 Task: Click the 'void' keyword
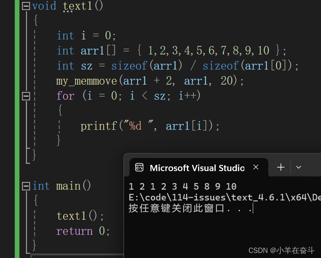[44, 6]
